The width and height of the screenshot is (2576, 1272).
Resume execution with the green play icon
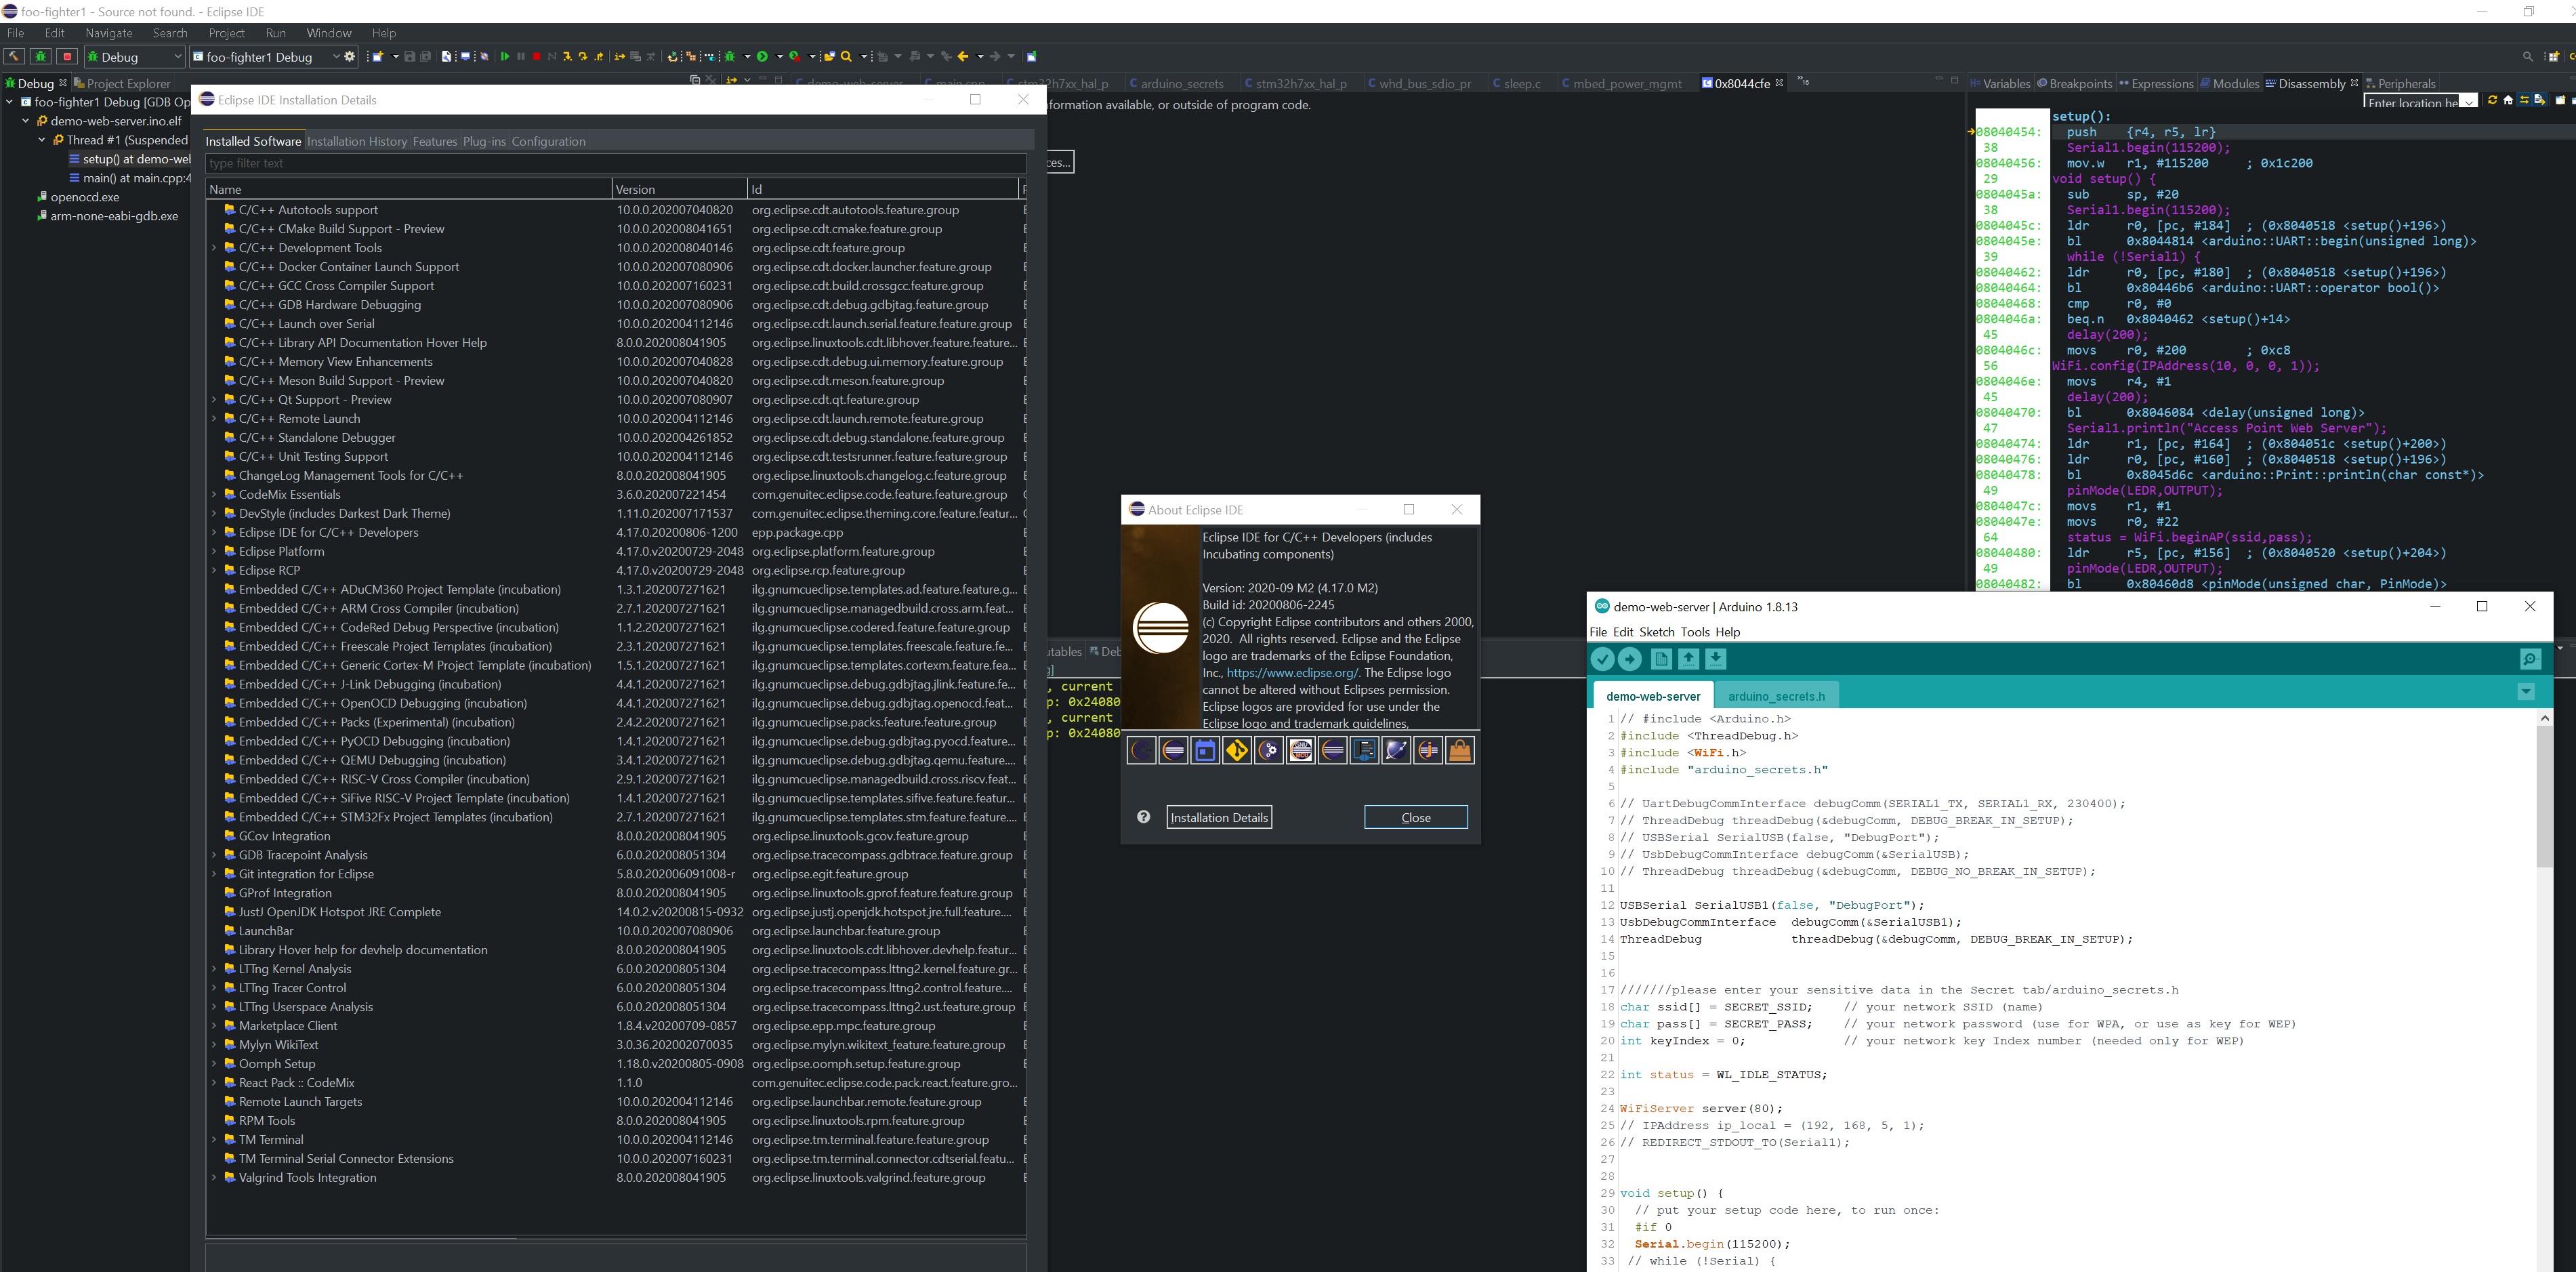coord(506,57)
